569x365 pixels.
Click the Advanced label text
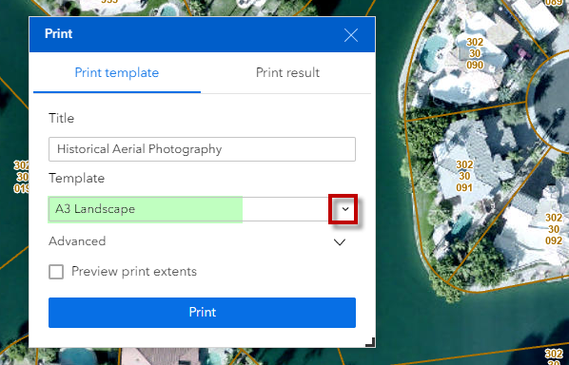[x=77, y=241]
